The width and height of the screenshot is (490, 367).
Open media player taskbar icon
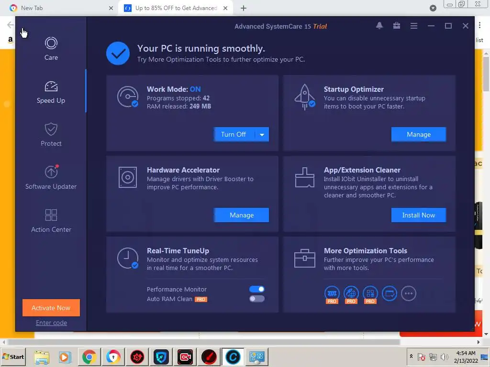pos(65,357)
